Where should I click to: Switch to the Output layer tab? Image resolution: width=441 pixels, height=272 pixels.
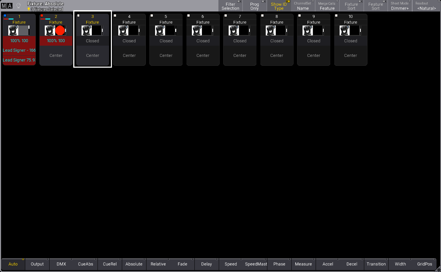(x=37, y=264)
